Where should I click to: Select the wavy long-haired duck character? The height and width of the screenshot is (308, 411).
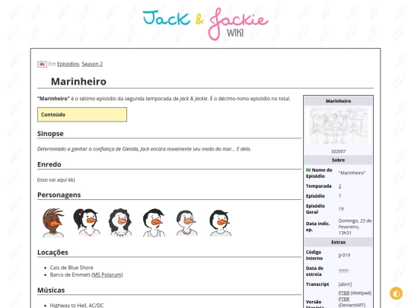[120, 223]
